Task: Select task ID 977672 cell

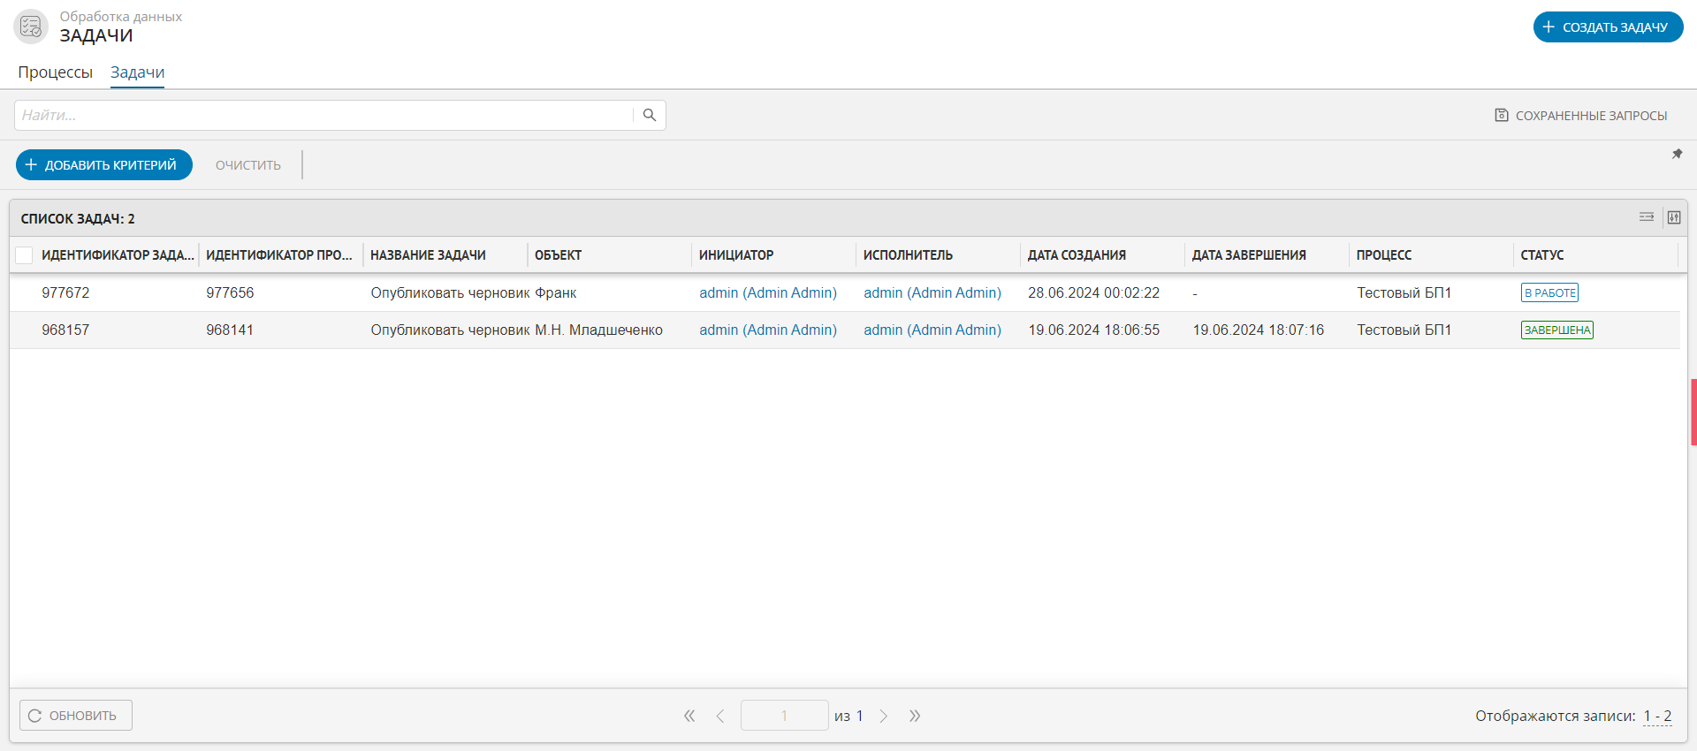Action: tap(65, 292)
